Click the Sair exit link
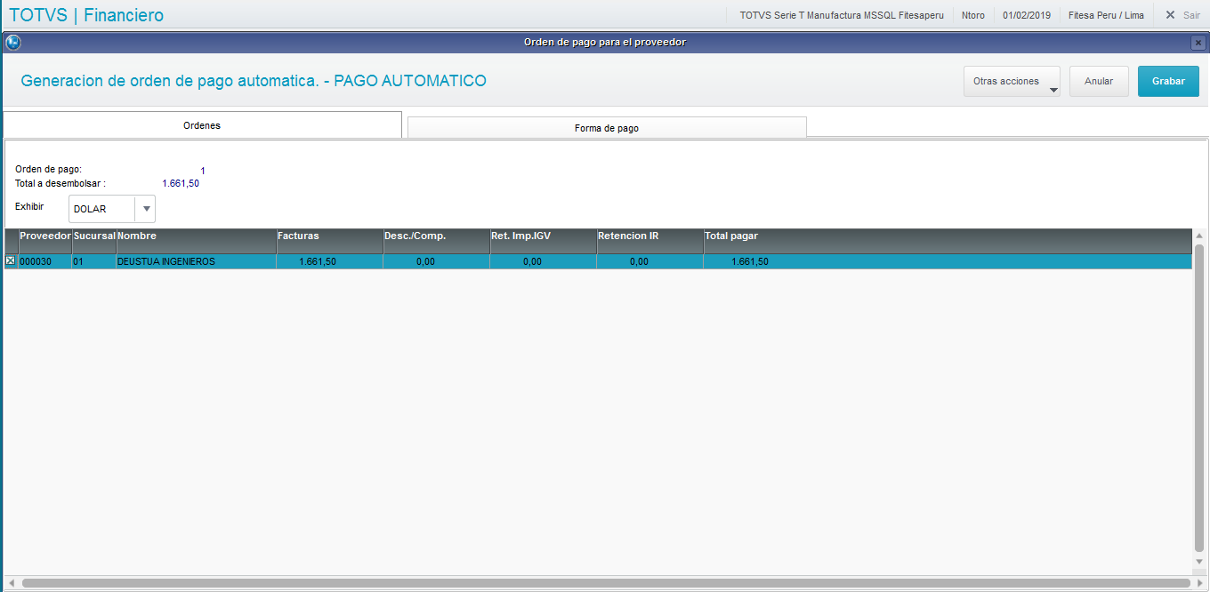This screenshot has height=592, width=1210. click(1182, 15)
